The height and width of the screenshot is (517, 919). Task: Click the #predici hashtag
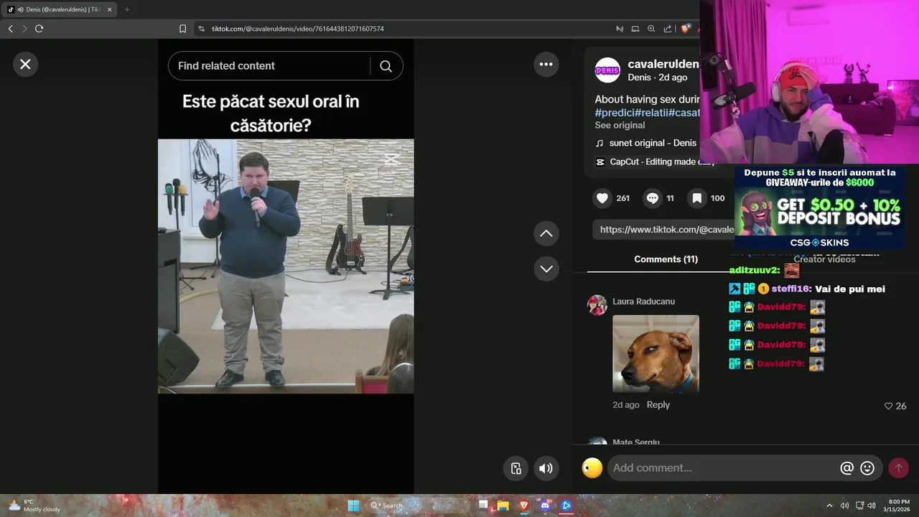615,113
